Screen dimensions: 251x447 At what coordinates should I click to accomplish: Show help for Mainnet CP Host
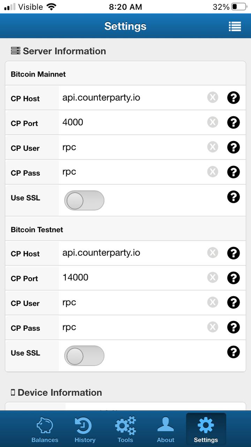pyautogui.click(x=234, y=98)
